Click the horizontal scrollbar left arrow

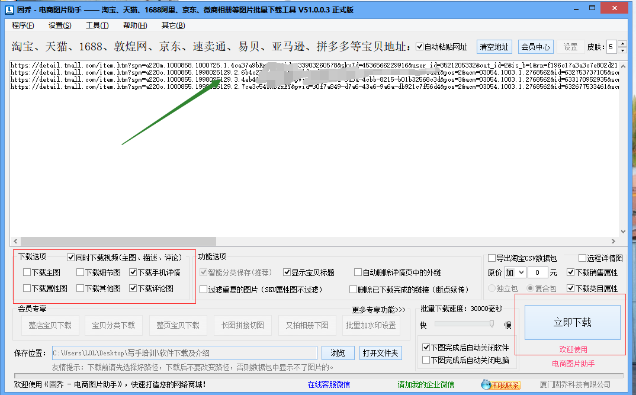coord(15,241)
